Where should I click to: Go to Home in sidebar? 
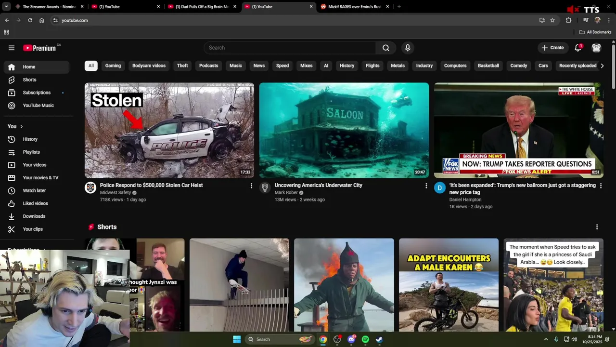(x=37, y=67)
